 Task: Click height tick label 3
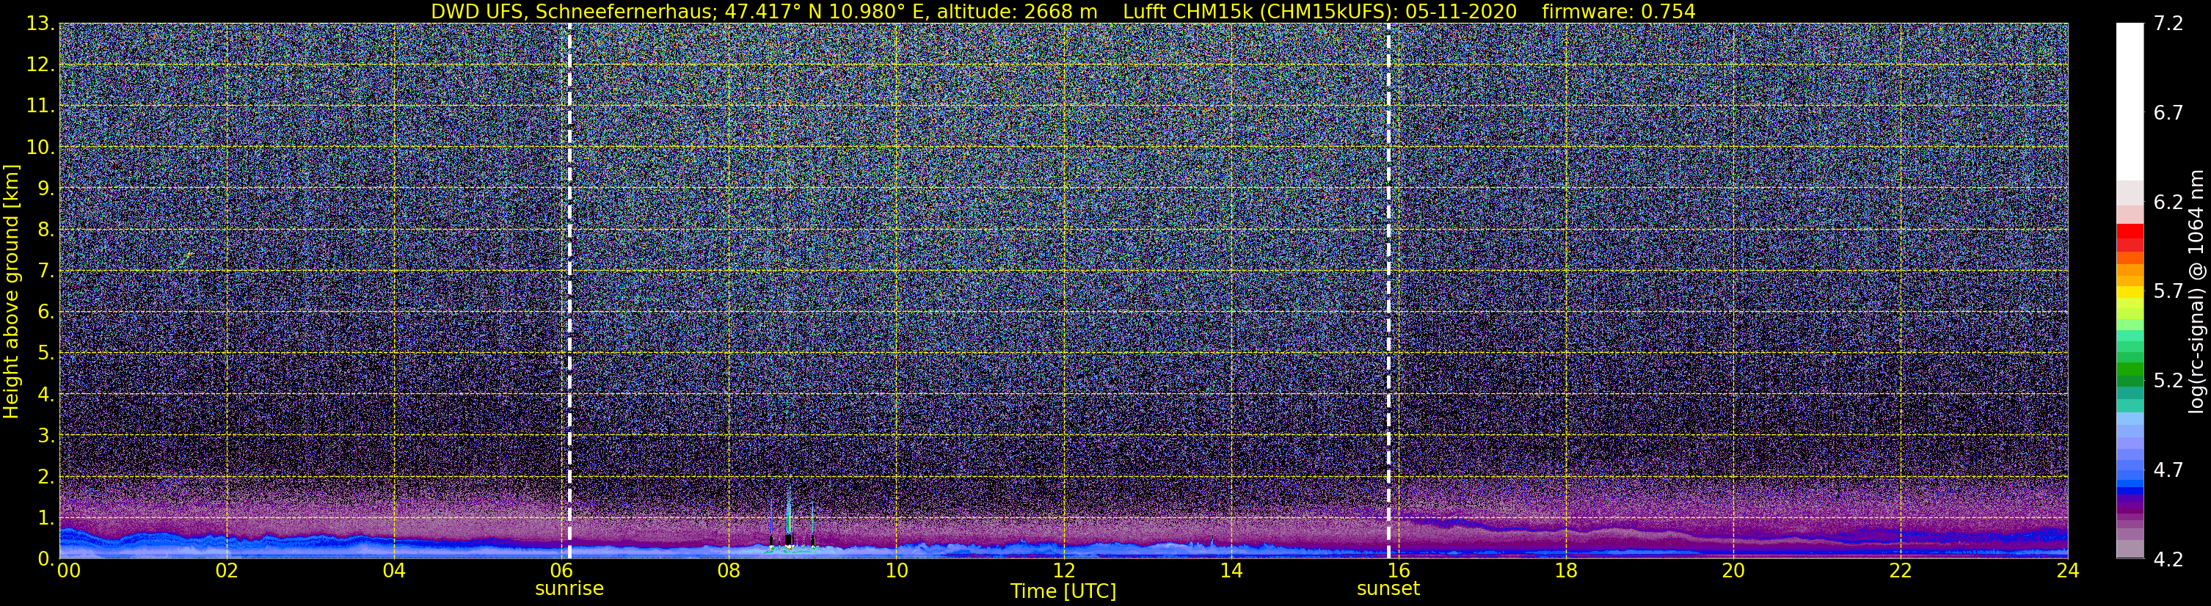[45, 436]
